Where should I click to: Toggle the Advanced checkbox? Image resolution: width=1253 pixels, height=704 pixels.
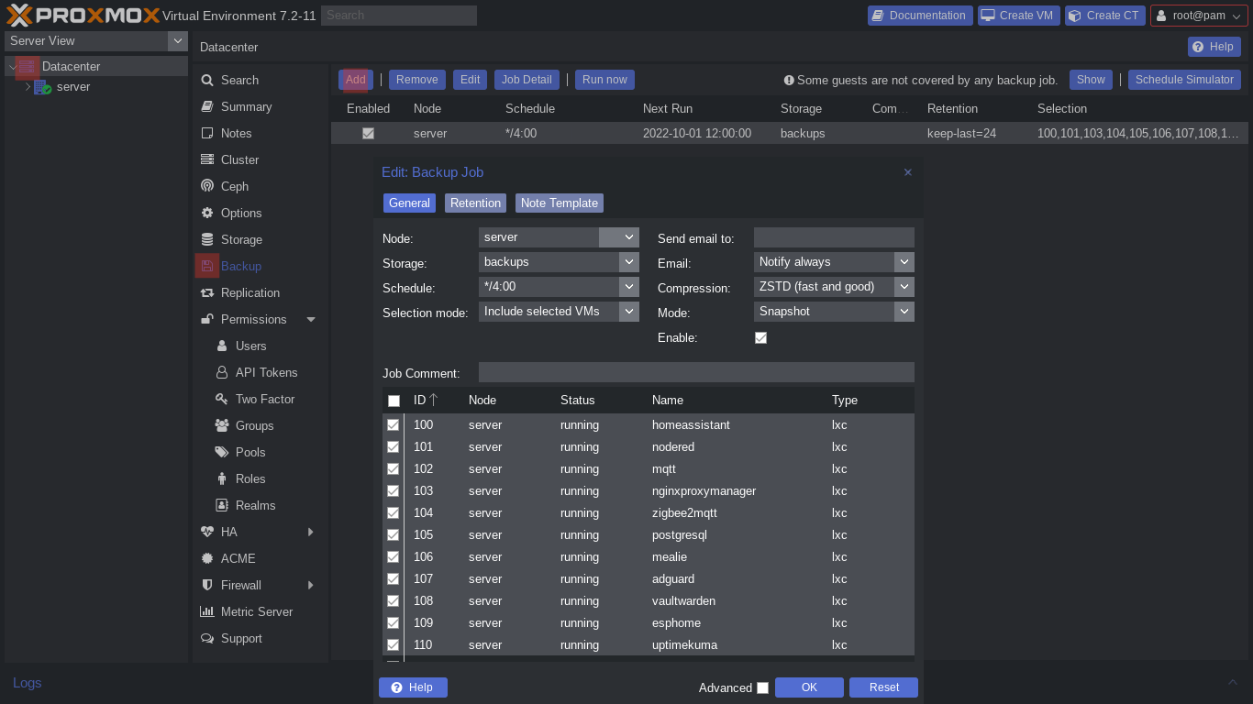point(762,687)
